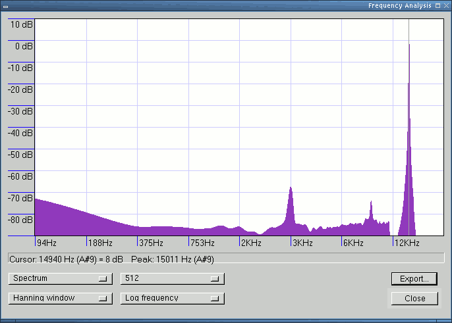Click the X icon in title bar
The height and width of the screenshot is (323, 452).
(446, 5)
